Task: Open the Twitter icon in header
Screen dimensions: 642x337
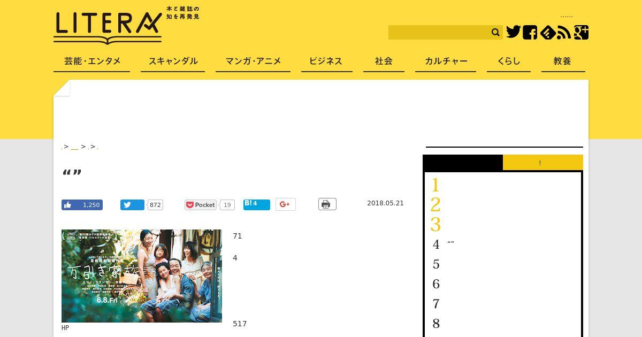Action: [x=514, y=32]
